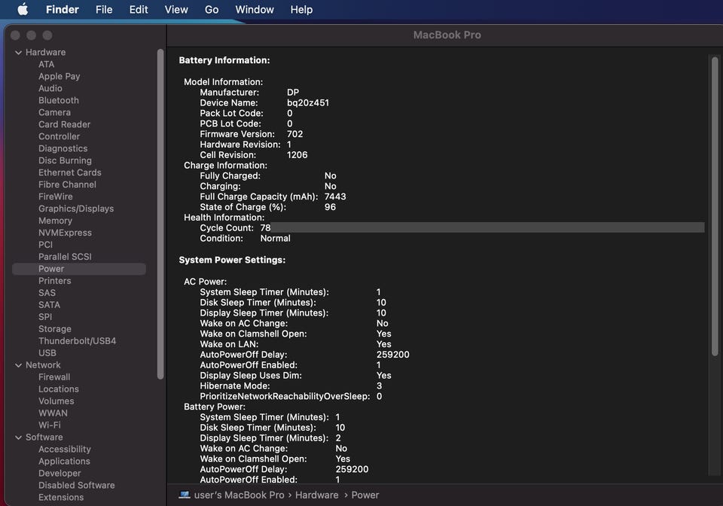The image size is (723, 506).
Task: Select Diagnostics in the sidebar
Action: click(63, 148)
